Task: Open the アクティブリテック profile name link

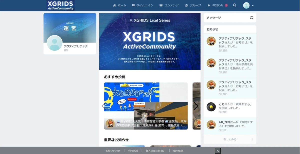Action: click(x=75, y=46)
